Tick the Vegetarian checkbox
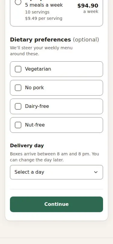 [x=18, y=69]
